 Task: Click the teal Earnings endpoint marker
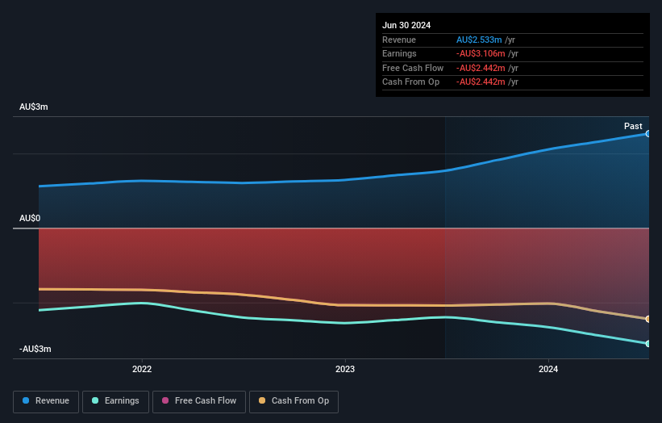(x=647, y=344)
